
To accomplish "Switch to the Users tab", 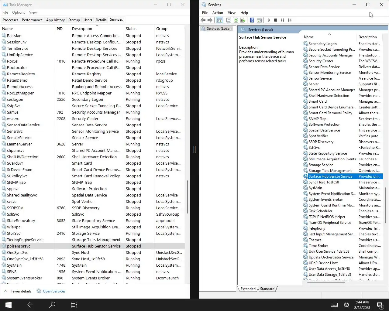I will tap(88, 20).
